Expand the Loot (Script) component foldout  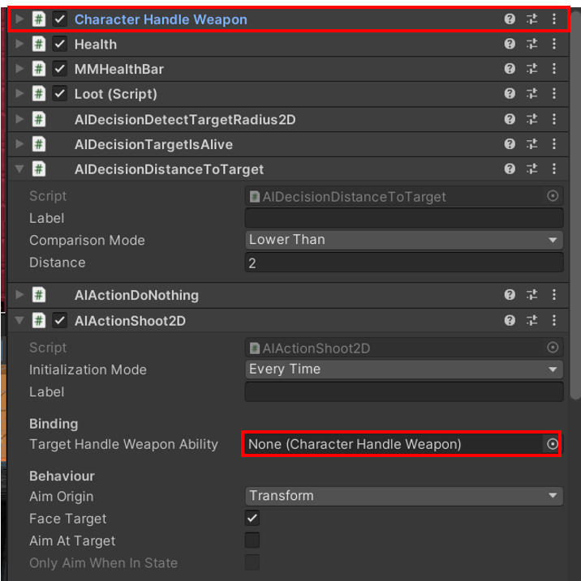tap(19, 93)
